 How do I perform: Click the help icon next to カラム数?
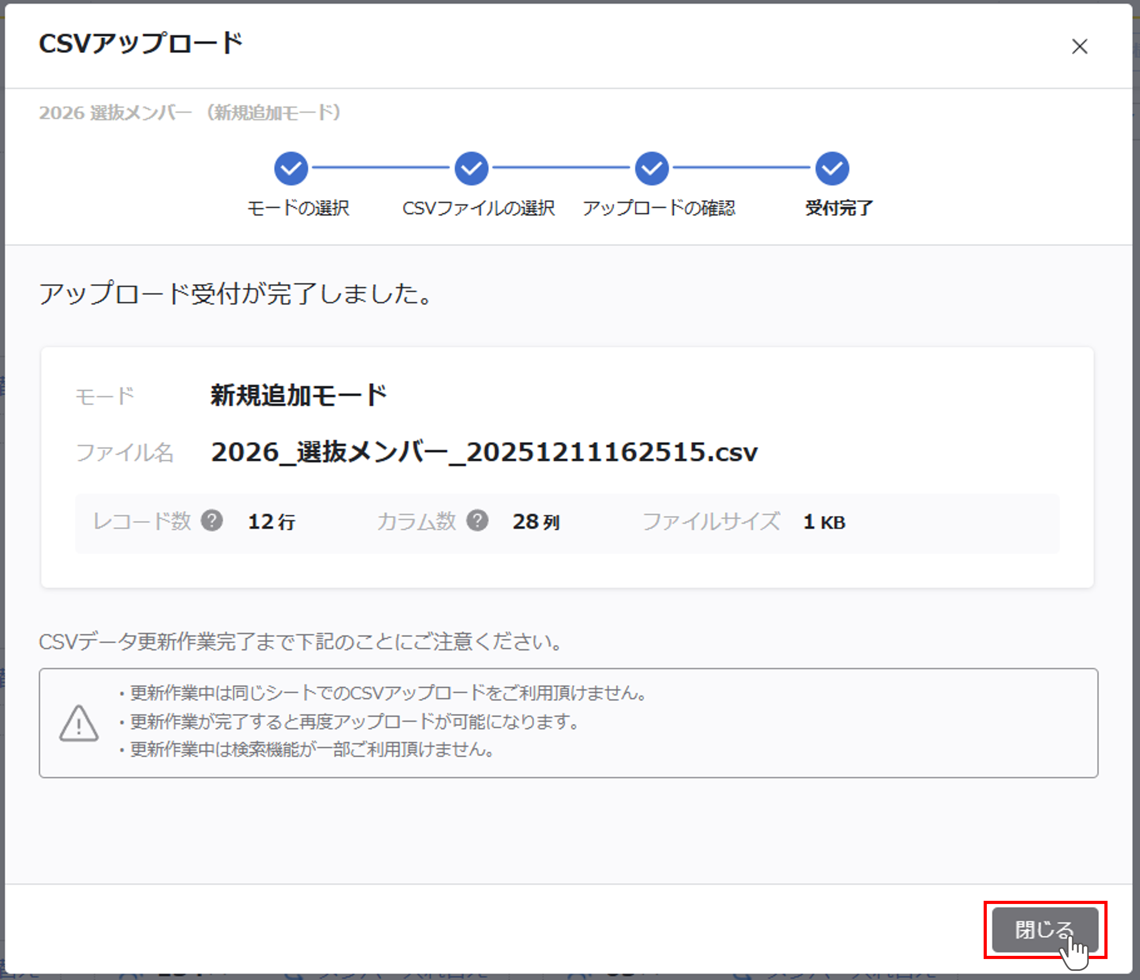click(x=477, y=520)
